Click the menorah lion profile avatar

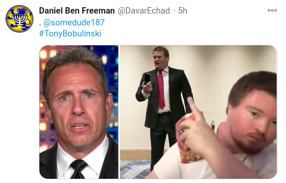pyautogui.click(x=19, y=19)
